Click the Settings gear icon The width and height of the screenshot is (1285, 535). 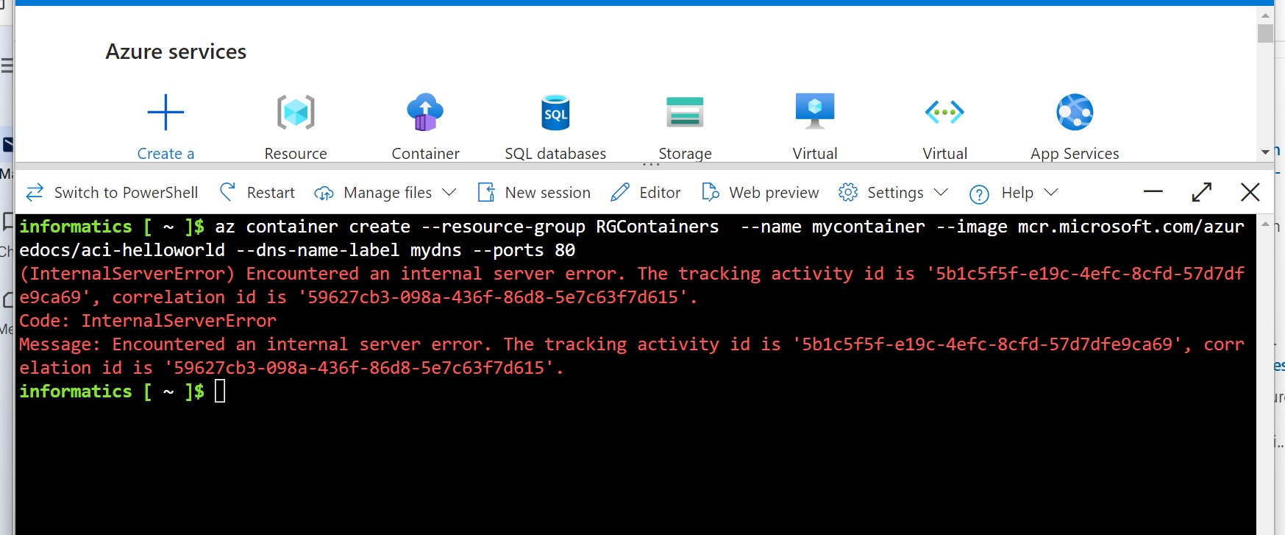coord(848,192)
